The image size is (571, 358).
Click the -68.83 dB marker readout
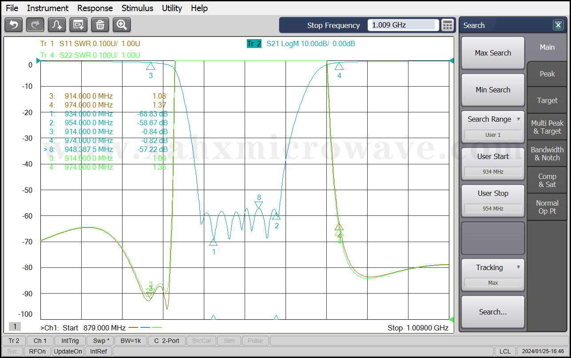[153, 114]
